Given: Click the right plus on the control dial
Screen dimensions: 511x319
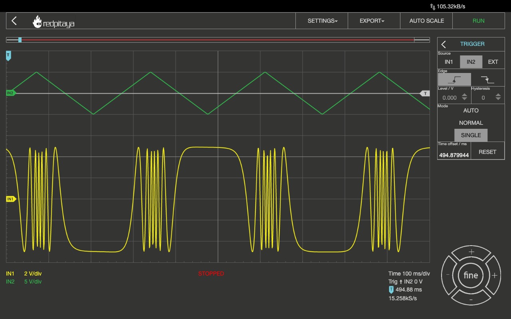Looking at the screenshot, I should coord(494,275).
